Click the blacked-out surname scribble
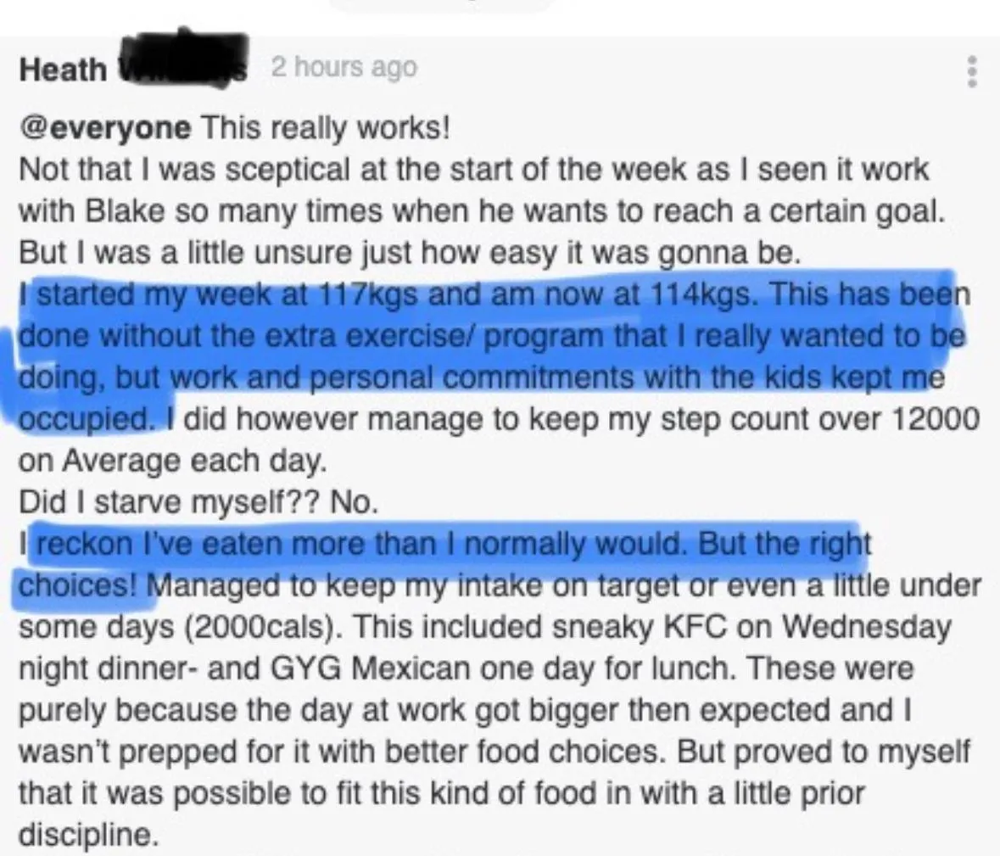 coord(183,56)
